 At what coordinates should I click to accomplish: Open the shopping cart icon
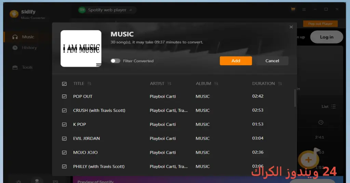pyautogui.click(x=293, y=9)
